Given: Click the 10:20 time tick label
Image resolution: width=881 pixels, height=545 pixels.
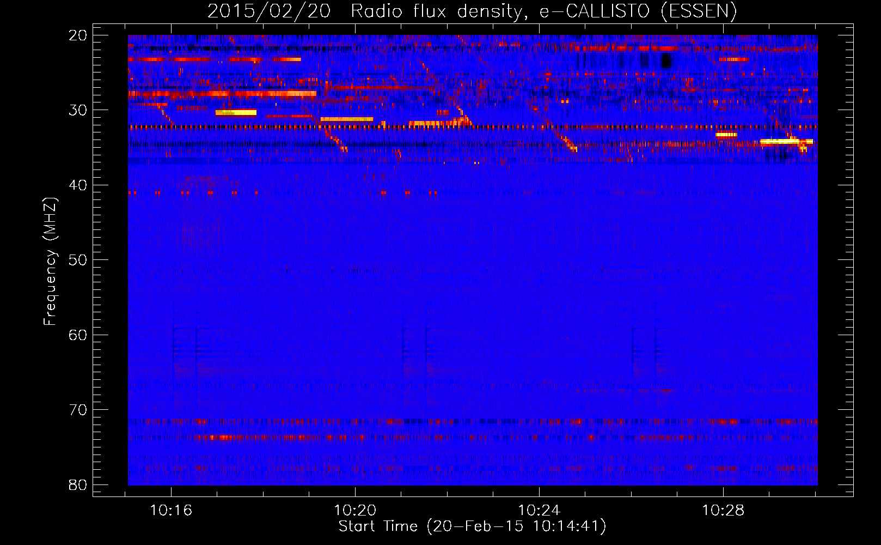Looking at the screenshot, I should 355,511.
